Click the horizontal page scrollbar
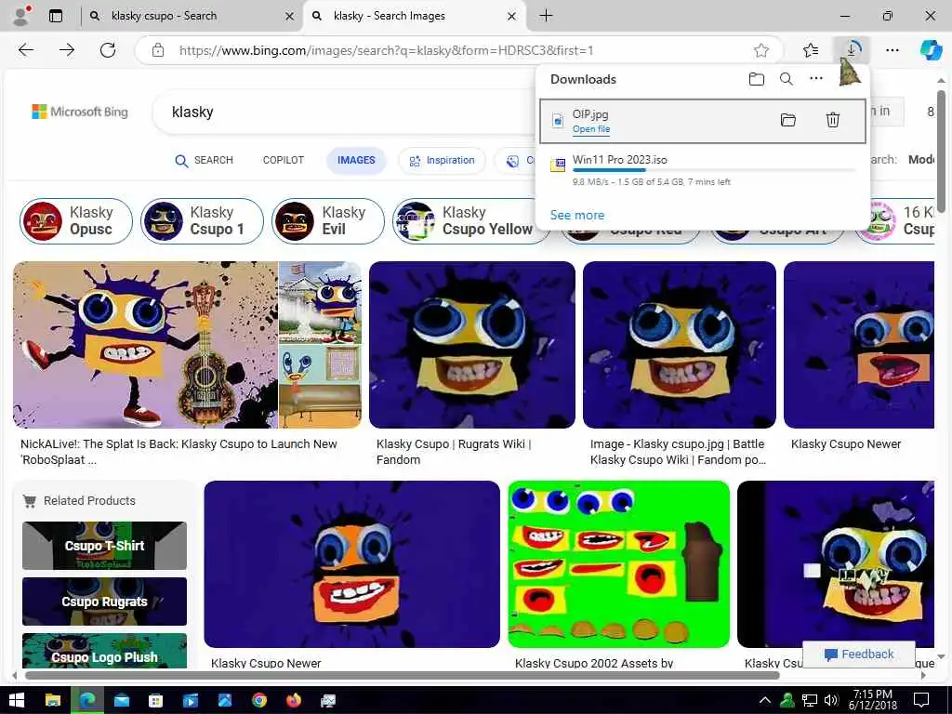952x714 pixels. coord(402,675)
